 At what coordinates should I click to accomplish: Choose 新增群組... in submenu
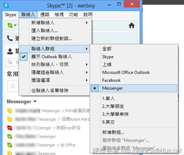pyautogui.click(x=134, y=132)
